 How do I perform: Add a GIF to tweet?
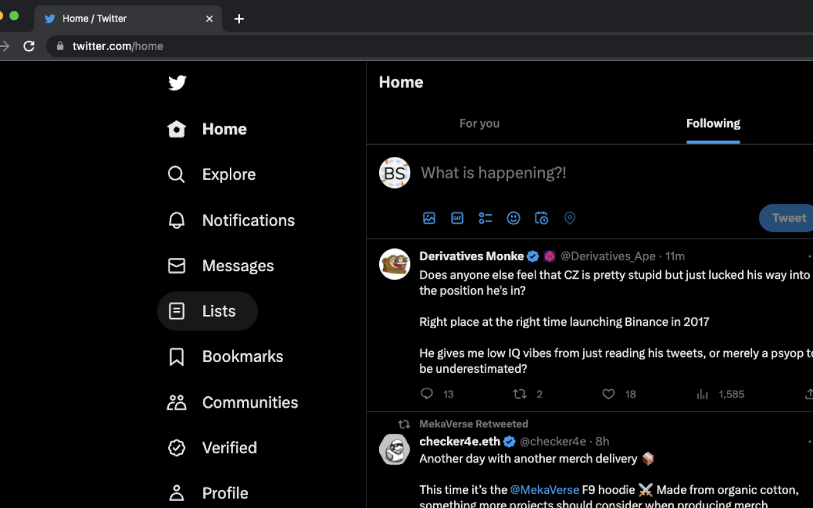[457, 218]
